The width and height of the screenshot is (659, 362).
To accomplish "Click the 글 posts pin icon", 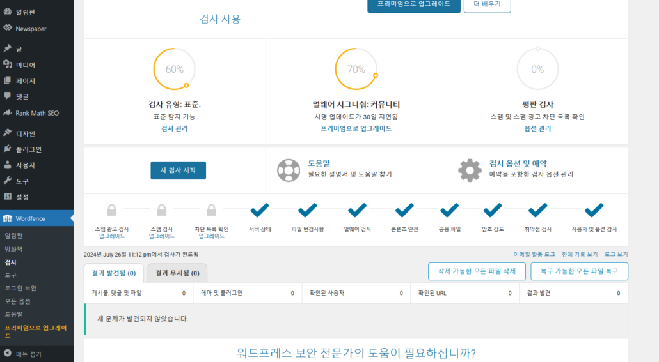I will [8, 49].
